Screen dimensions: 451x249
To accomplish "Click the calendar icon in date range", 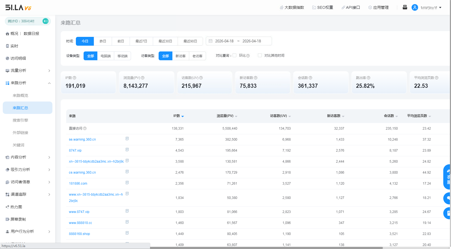I will [210, 41].
